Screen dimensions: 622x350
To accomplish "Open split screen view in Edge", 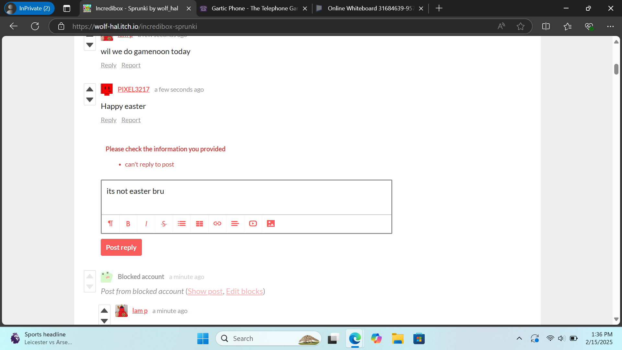I will click(x=546, y=26).
